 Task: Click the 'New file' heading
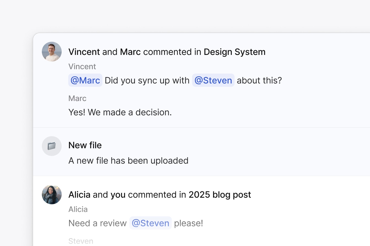pos(85,145)
